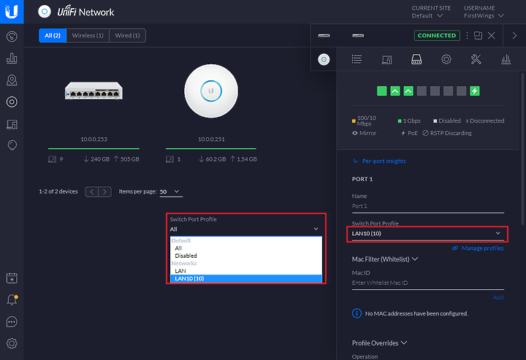Click Add for the whitelist Mac ID
This screenshot has height=360, width=526.
[x=498, y=298]
